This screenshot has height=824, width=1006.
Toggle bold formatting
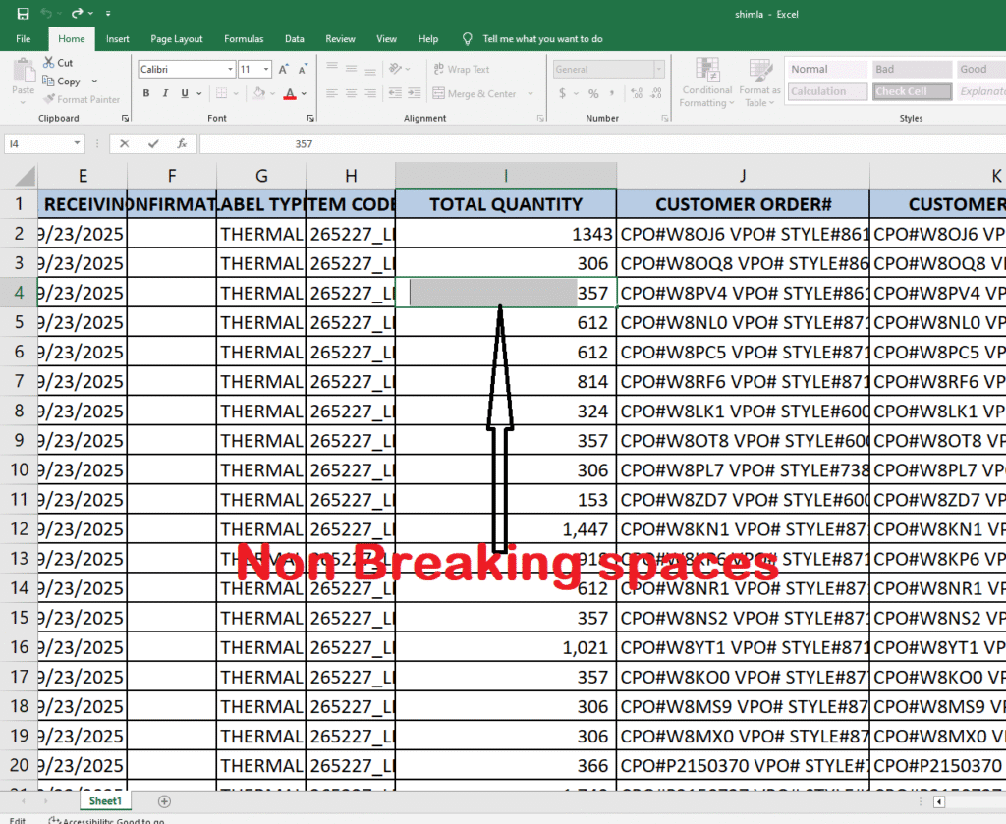pos(146,94)
